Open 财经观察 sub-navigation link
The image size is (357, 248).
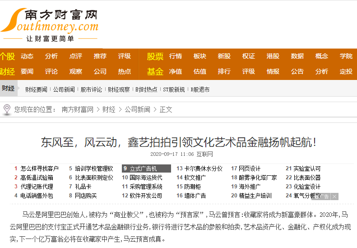(x=119, y=89)
